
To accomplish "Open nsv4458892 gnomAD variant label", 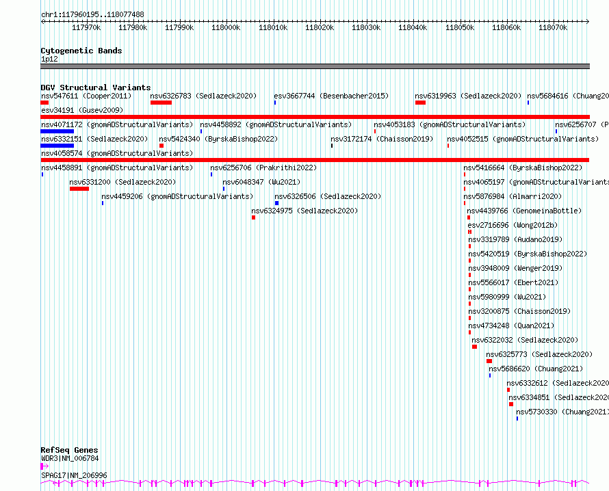I will (276, 124).
